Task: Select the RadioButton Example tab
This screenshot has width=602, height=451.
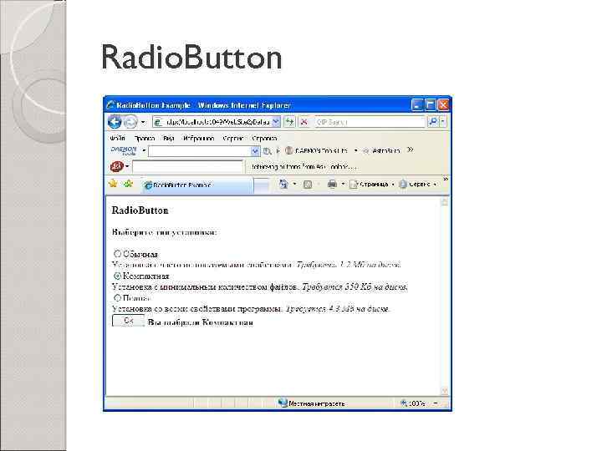Action: click(x=197, y=185)
